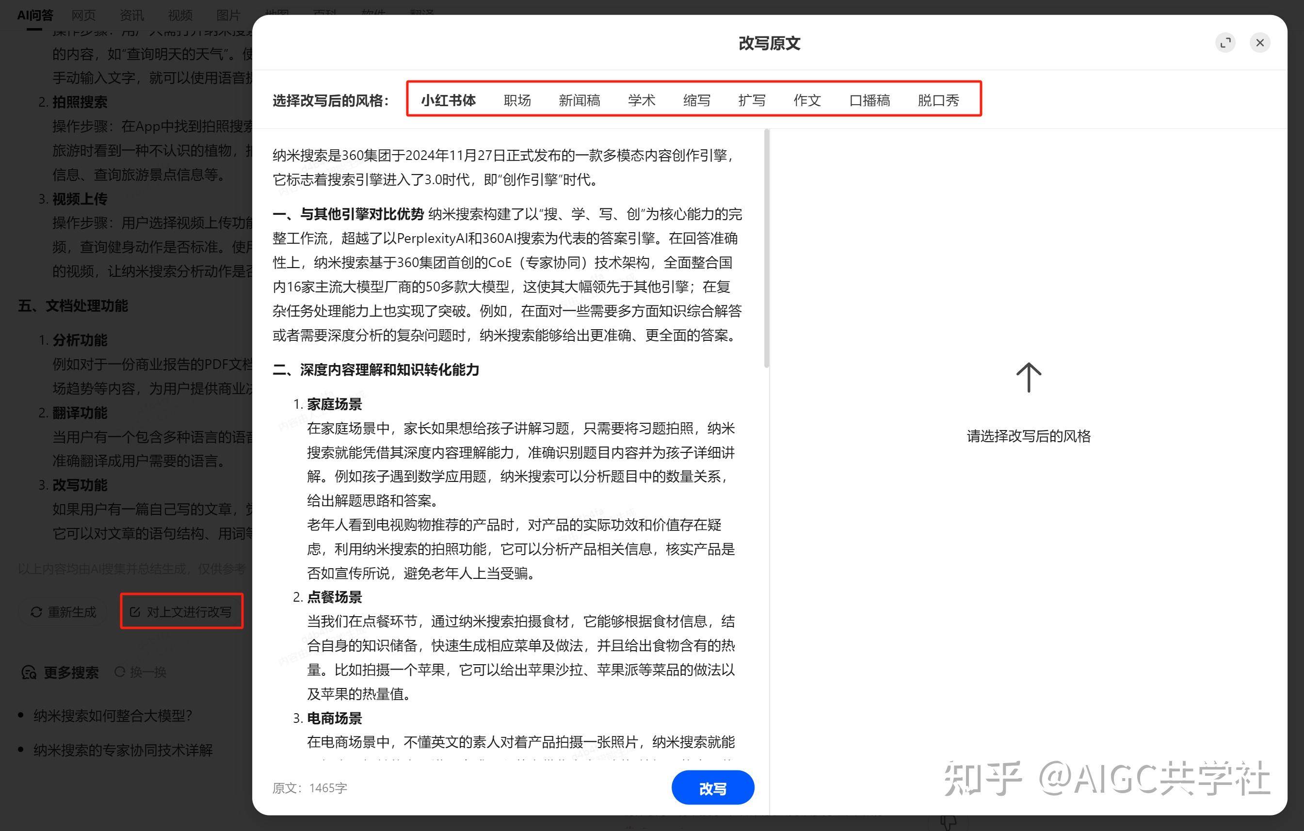
Task: Click 拍照搜索 item in background page
Action: [80, 102]
